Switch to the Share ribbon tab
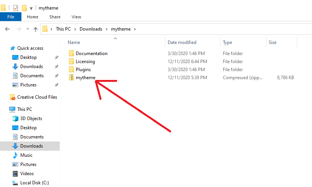 55,17
